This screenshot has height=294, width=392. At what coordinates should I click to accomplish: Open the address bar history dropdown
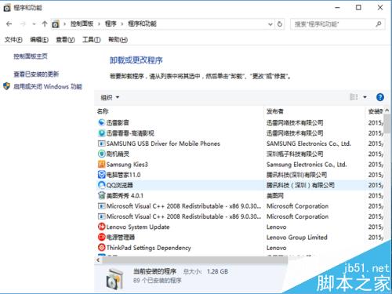click(270, 24)
